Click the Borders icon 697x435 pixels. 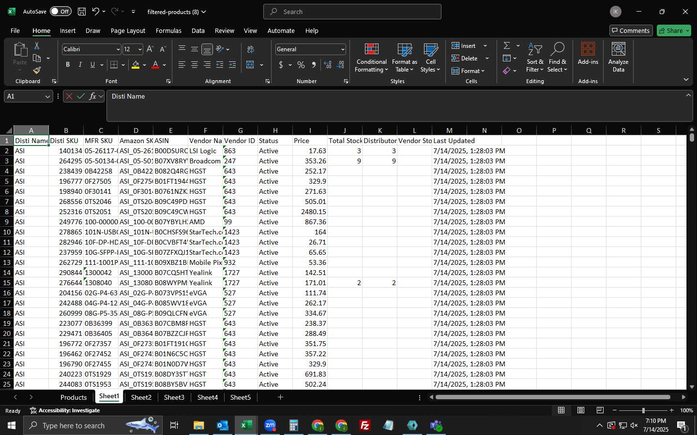pos(114,65)
